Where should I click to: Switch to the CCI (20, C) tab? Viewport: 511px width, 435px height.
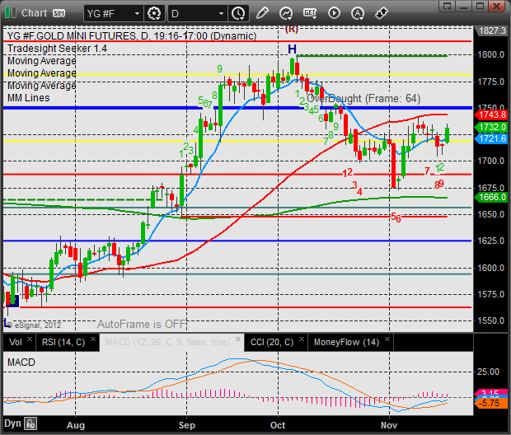click(x=272, y=342)
